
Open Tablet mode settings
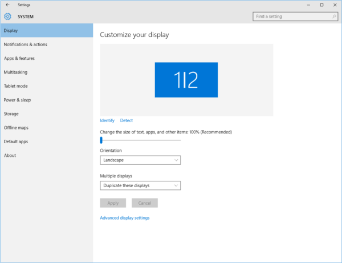click(47, 86)
